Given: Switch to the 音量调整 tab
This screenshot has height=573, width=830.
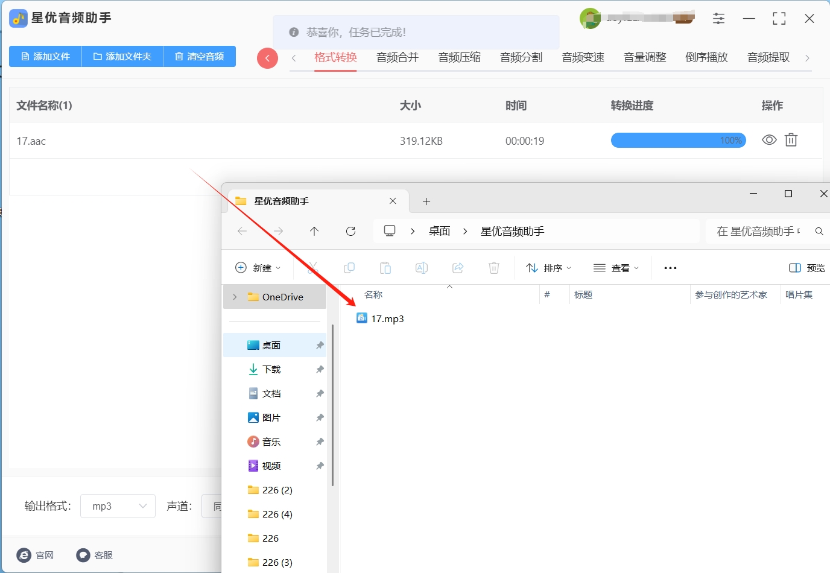Looking at the screenshot, I should (645, 57).
